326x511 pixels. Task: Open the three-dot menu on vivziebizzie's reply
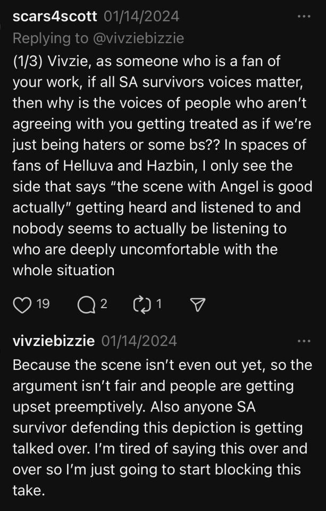coord(304,341)
